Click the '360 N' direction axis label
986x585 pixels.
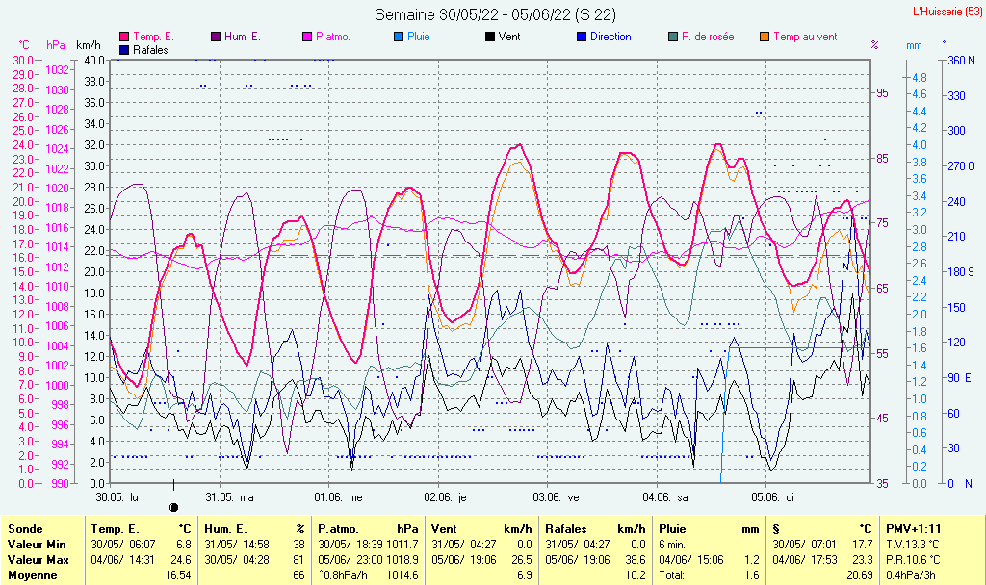tap(962, 61)
